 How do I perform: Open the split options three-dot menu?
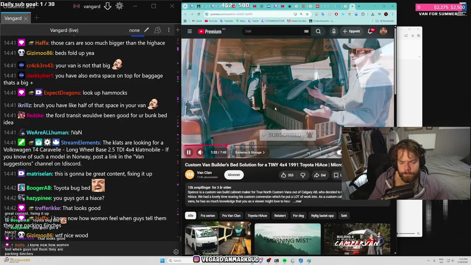pos(169,30)
